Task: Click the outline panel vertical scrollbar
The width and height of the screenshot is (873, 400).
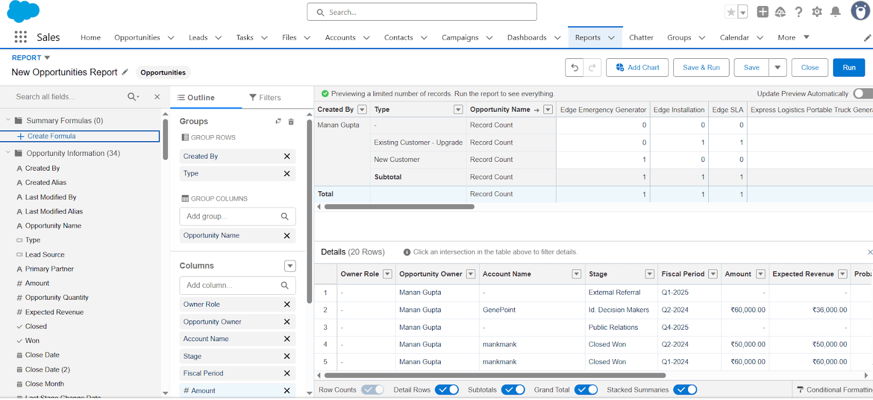Action: 309,211
